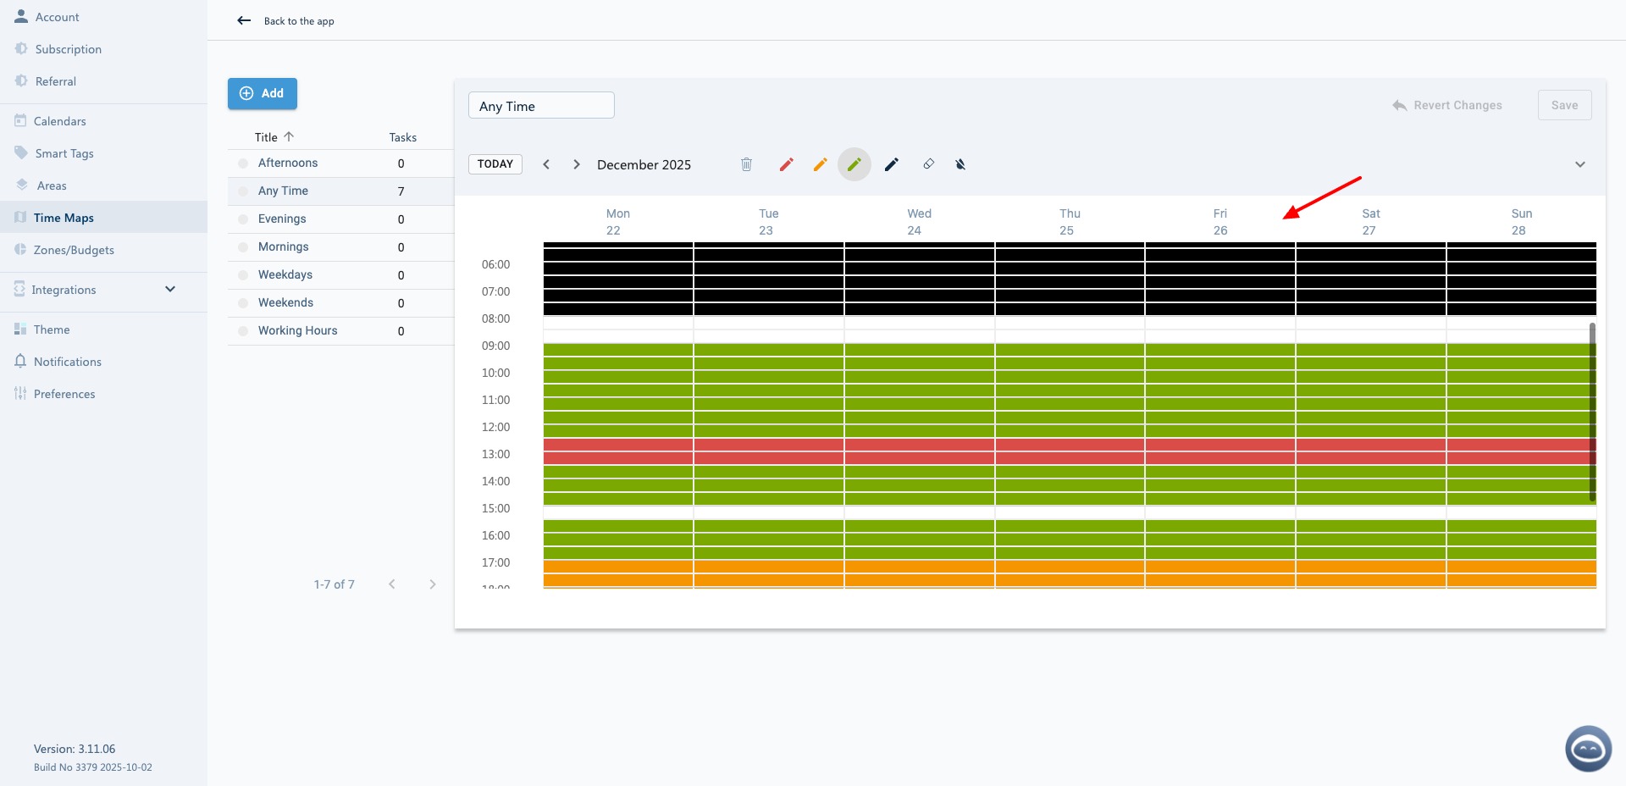This screenshot has width=1626, height=786.
Task: Select the Evenings time map radio
Action: pyautogui.click(x=243, y=219)
